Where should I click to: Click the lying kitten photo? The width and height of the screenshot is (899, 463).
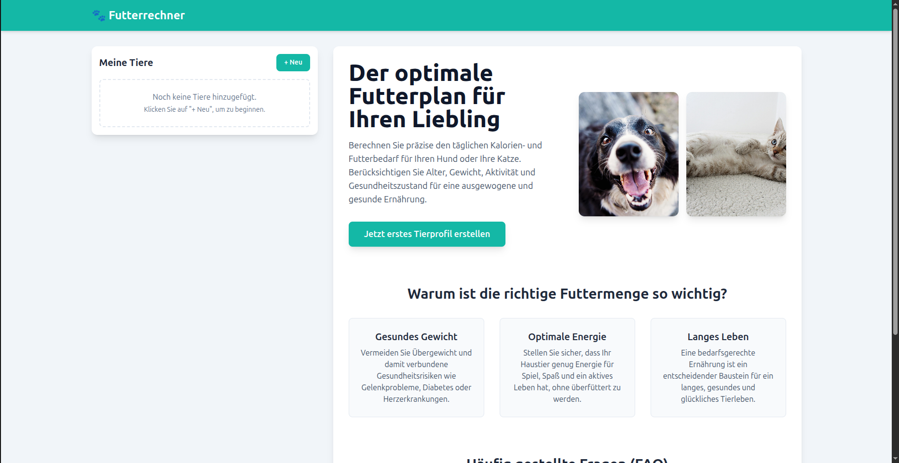pos(736,154)
